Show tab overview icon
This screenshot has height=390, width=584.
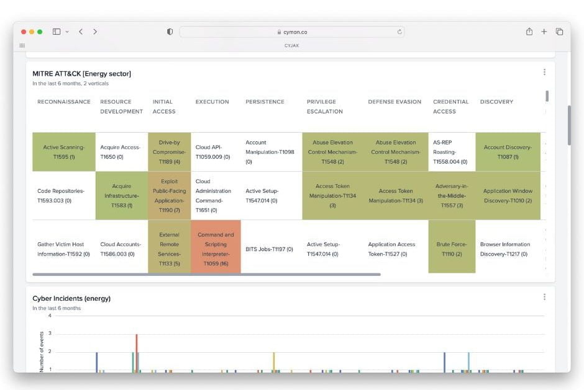click(x=559, y=32)
